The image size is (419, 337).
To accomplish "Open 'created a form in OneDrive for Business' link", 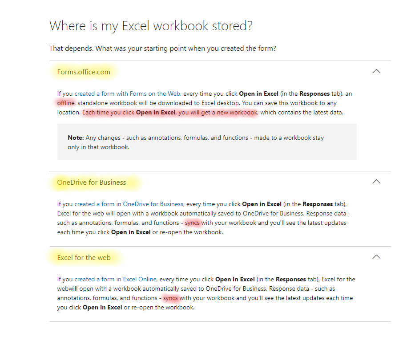I will point(129,204).
